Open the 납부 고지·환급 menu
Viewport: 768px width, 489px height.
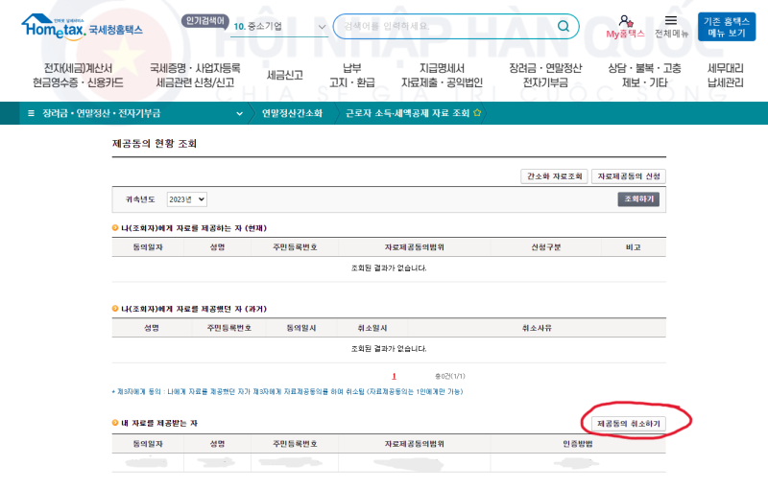(x=351, y=75)
